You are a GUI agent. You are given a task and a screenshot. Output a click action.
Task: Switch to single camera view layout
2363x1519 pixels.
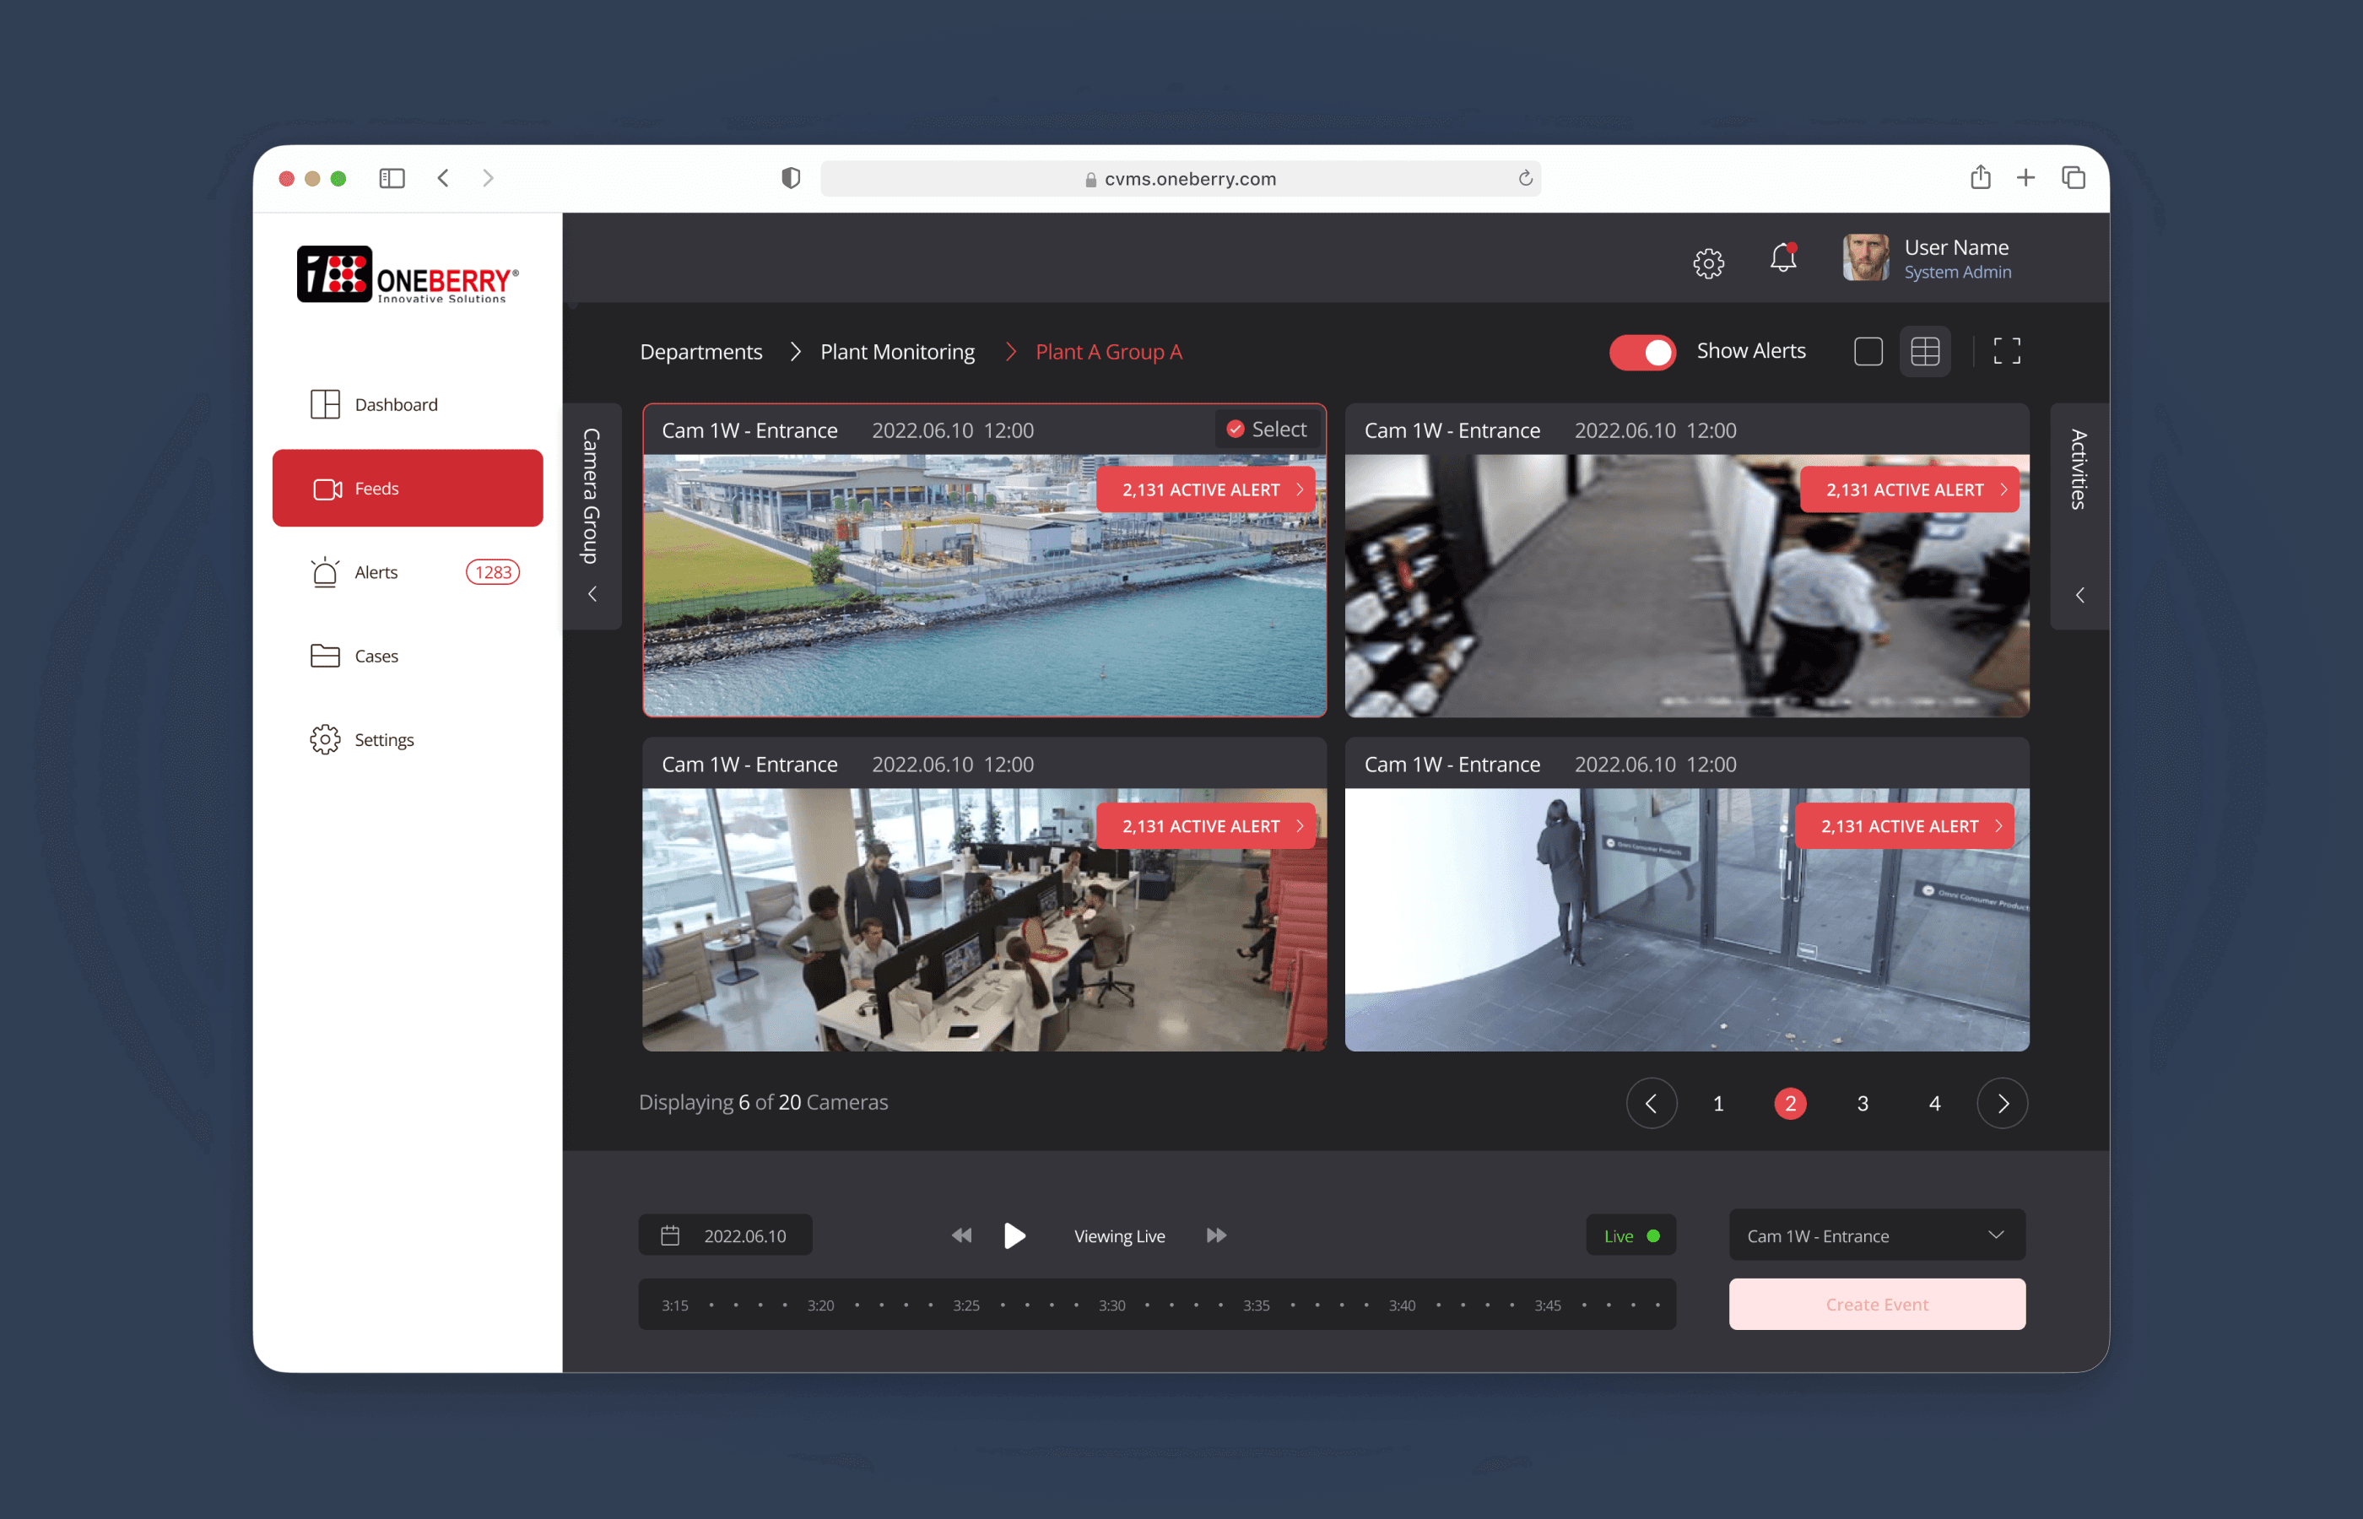click(1868, 351)
